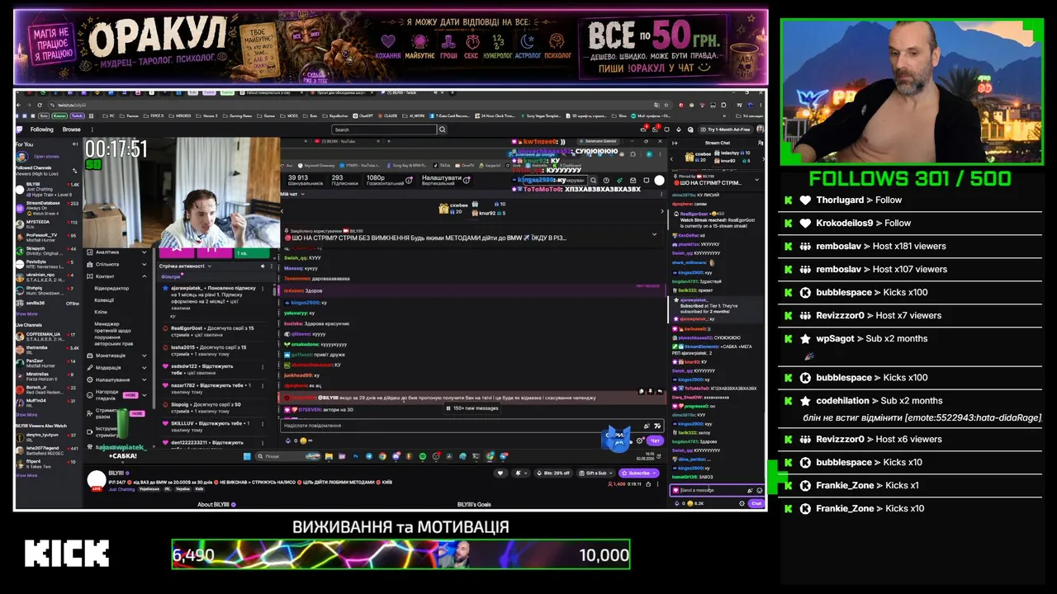Expand the Settings section in creator menu
Viewport: 1057px width, 594px height.
tap(145, 379)
